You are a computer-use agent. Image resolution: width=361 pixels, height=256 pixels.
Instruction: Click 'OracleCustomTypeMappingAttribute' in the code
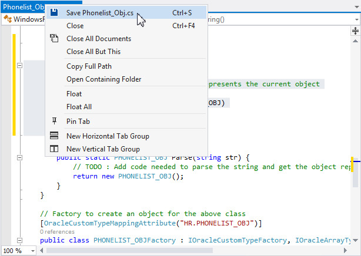point(110,223)
